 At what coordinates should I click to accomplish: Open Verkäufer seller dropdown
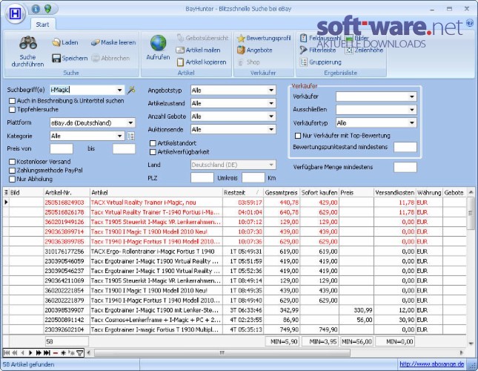click(x=412, y=96)
